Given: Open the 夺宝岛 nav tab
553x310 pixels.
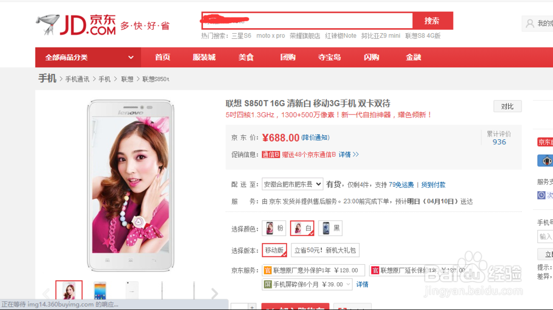Looking at the screenshot, I should click(x=330, y=57).
